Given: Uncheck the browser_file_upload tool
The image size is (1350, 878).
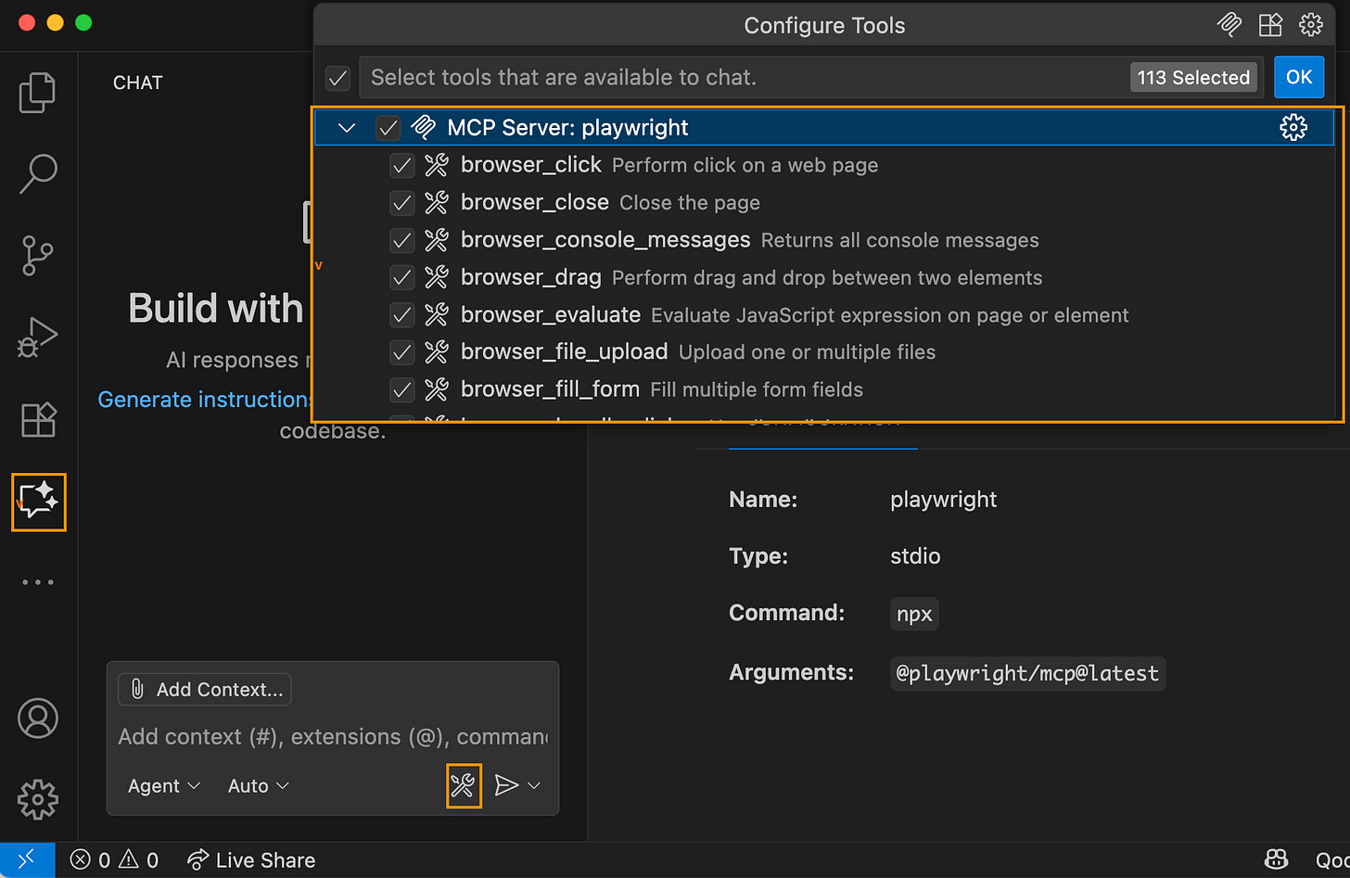Looking at the screenshot, I should pos(401,352).
